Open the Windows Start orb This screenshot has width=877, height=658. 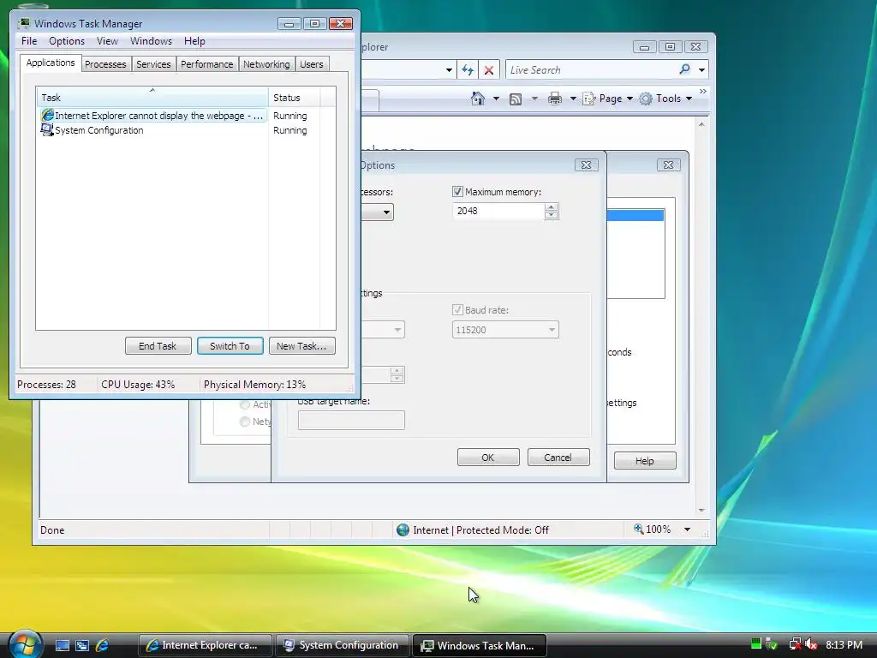(25, 643)
